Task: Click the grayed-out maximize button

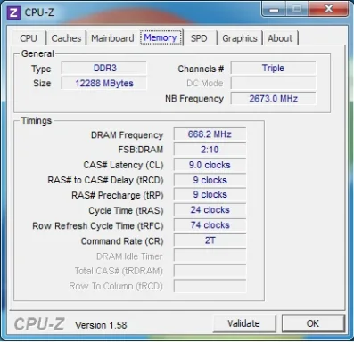Action: (297, 9)
